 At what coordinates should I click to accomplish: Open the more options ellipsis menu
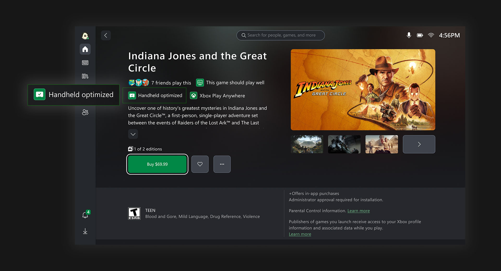[x=222, y=164]
